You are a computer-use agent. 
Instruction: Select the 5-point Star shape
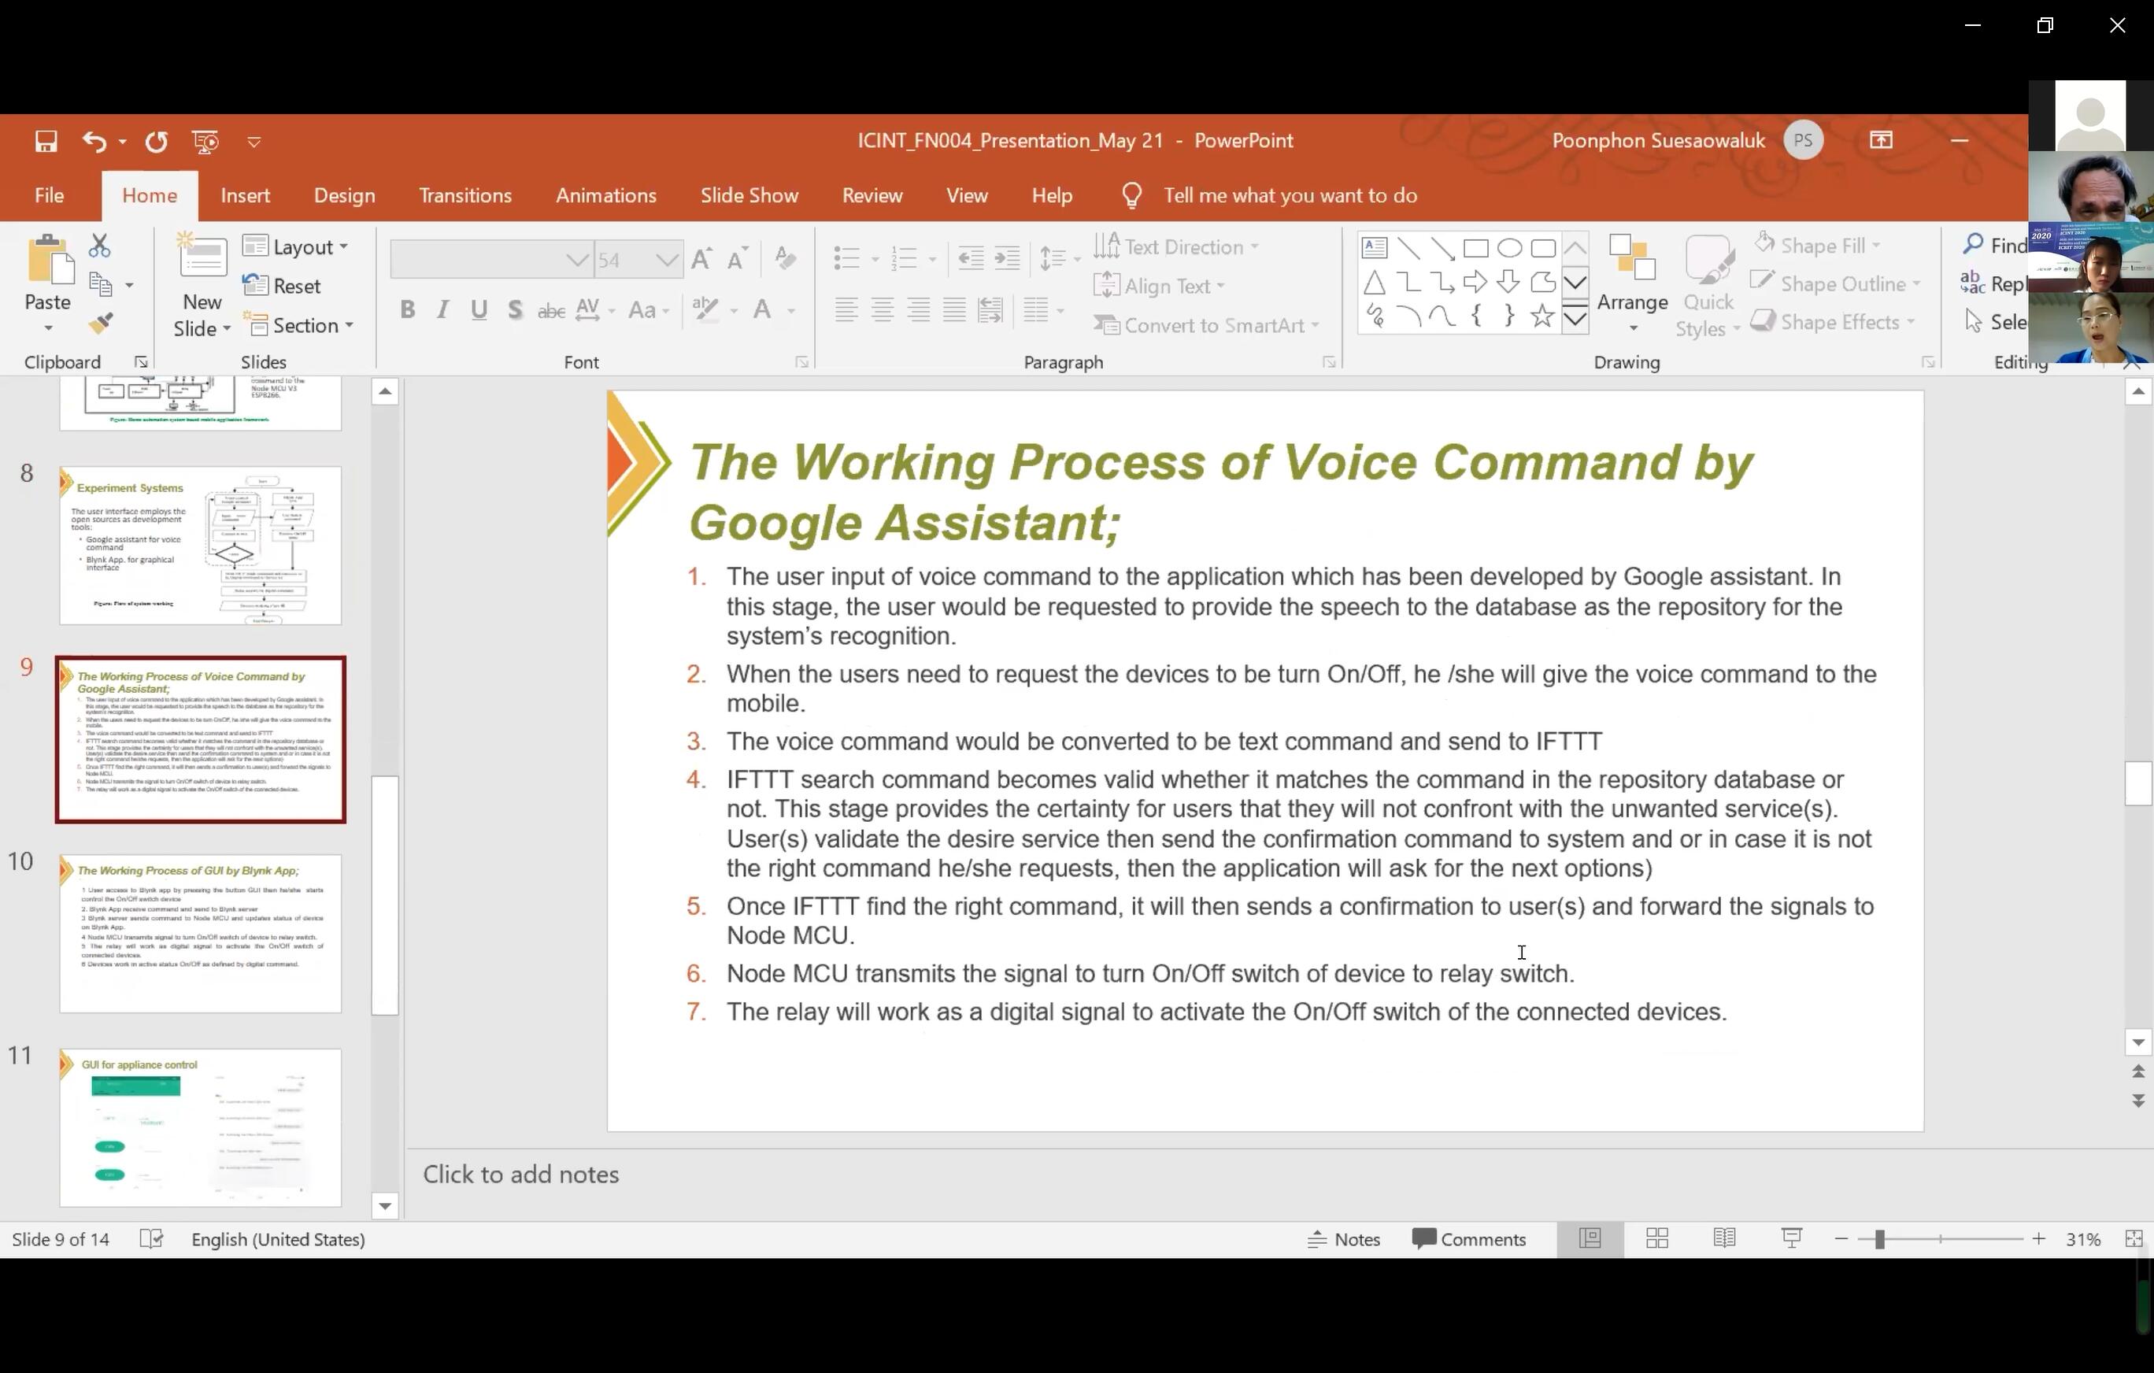[x=1542, y=316]
